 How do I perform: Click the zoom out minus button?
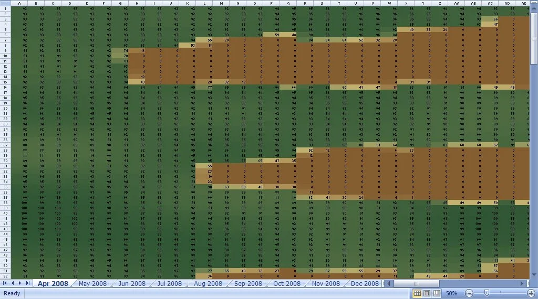(x=469, y=293)
